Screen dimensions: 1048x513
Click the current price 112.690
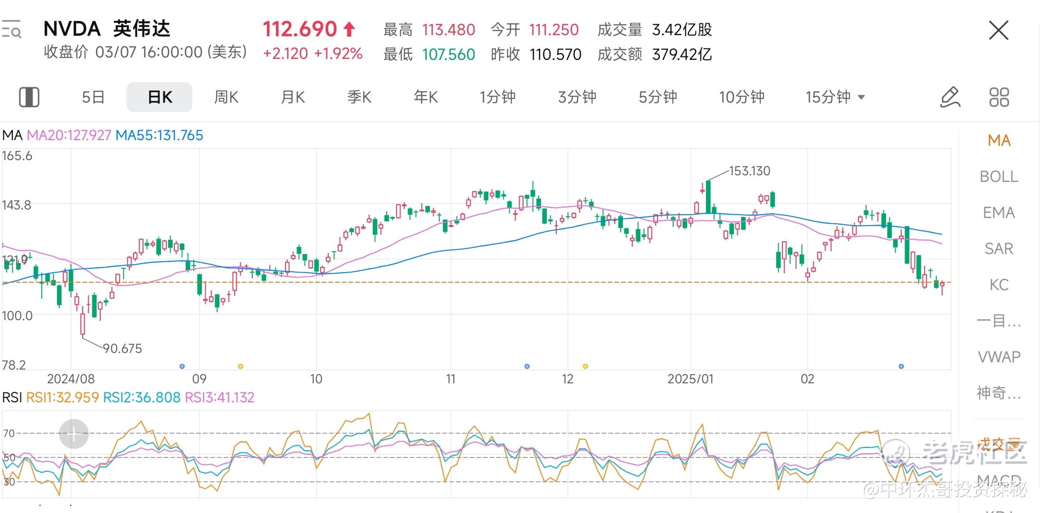point(300,29)
